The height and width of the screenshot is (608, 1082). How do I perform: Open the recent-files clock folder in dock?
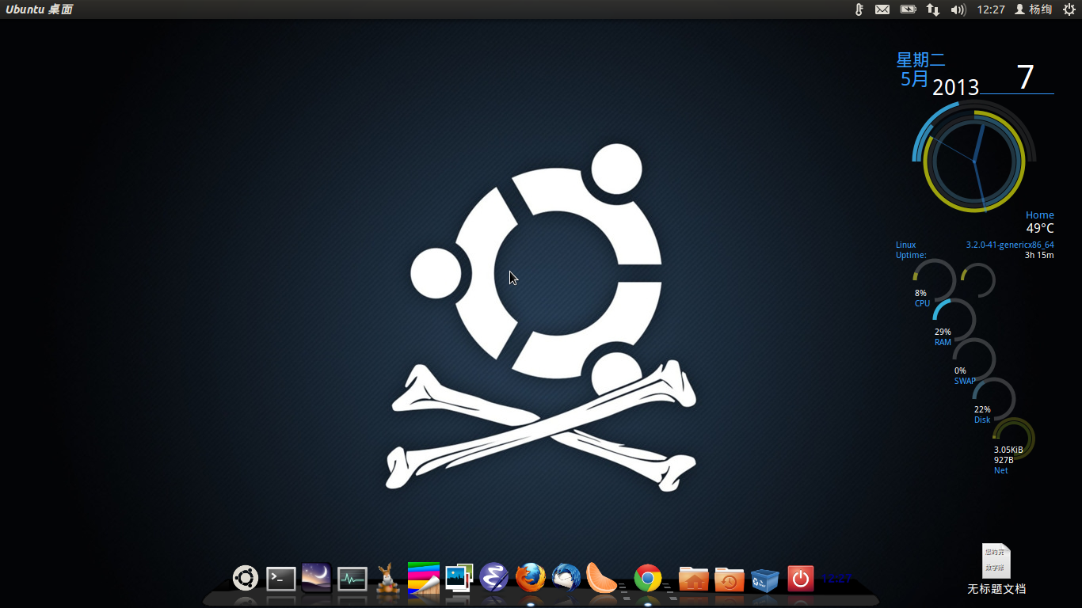pos(730,579)
